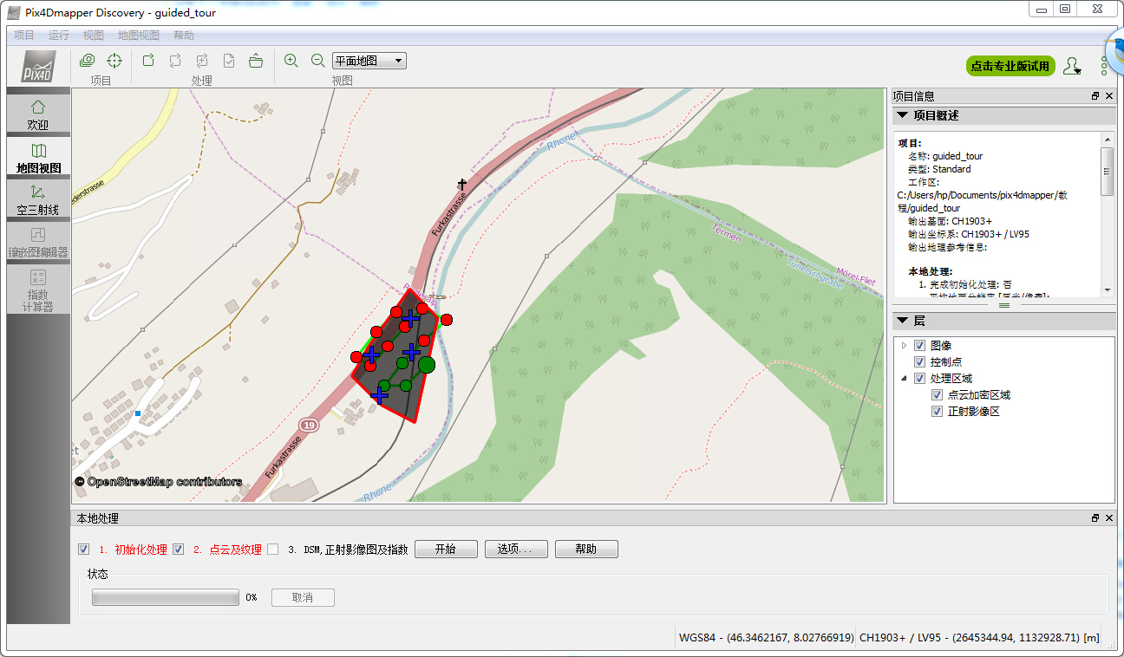
Task: Expand the 图像 layer tree node
Action: (905, 346)
